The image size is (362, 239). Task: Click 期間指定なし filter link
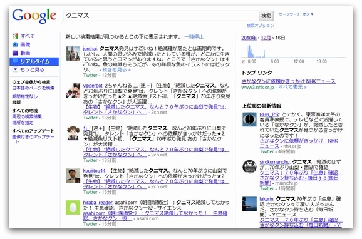pyautogui.click(x=24, y=96)
